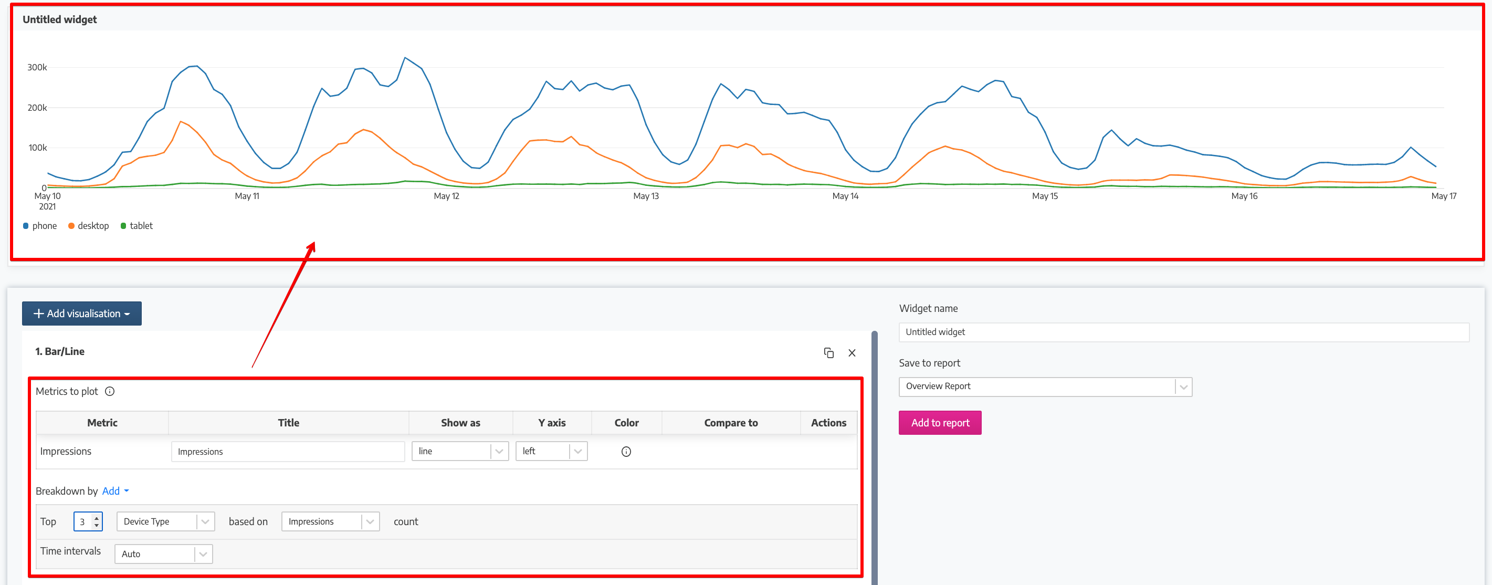Click the Untitled widget chart title
The height and width of the screenshot is (585, 1492).
pyautogui.click(x=60, y=20)
